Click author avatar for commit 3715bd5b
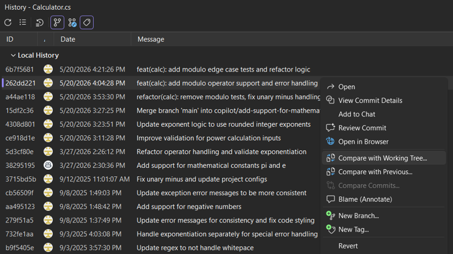 [48, 179]
